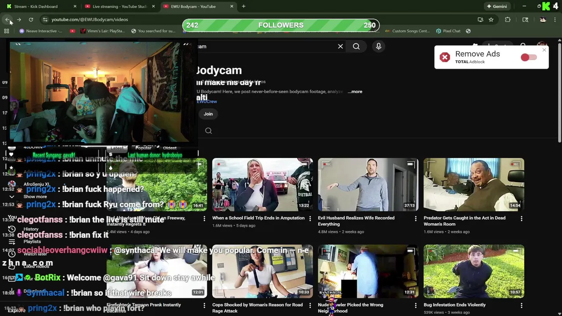The height and width of the screenshot is (316, 562).
Task: Open Chrome media control icon in toolbar
Action: click(525, 19)
